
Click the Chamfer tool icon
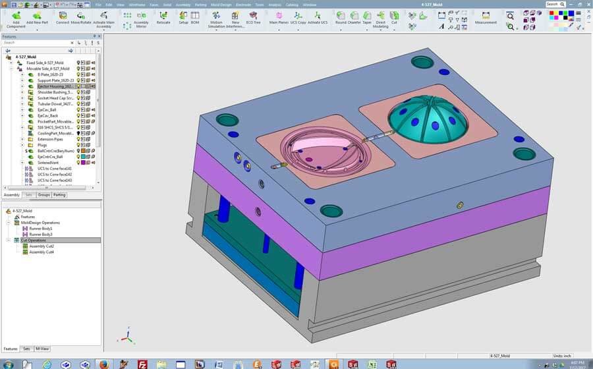point(354,16)
